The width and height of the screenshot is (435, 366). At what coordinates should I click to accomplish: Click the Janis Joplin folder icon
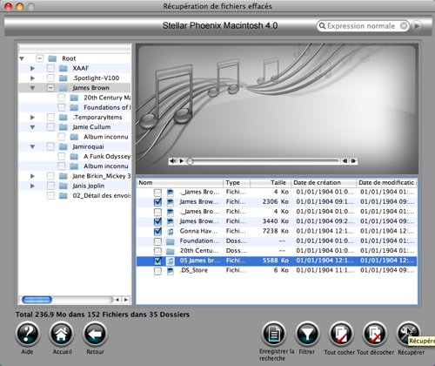[64, 186]
